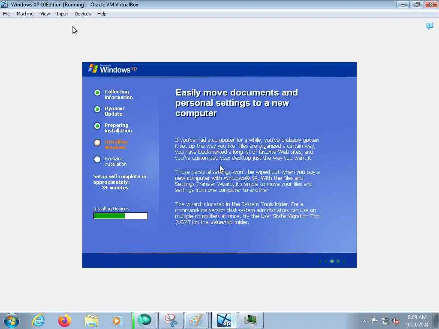The image size is (439, 329).
Task: Click the Installing Windows step indicator
Action: [97, 143]
